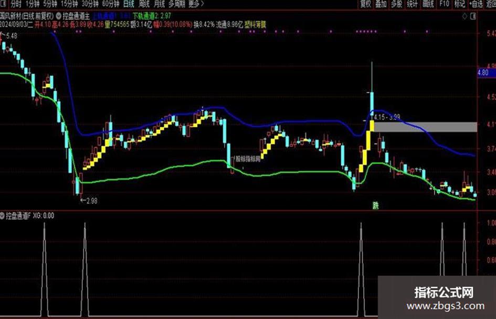The height and width of the screenshot is (319, 496).
Task: Select the 60分钟 period tab
Action: [111, 4]
